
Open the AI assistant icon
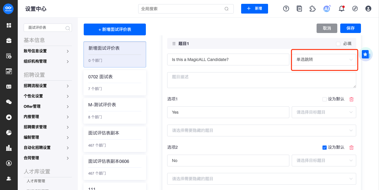(x=327, y=9)
